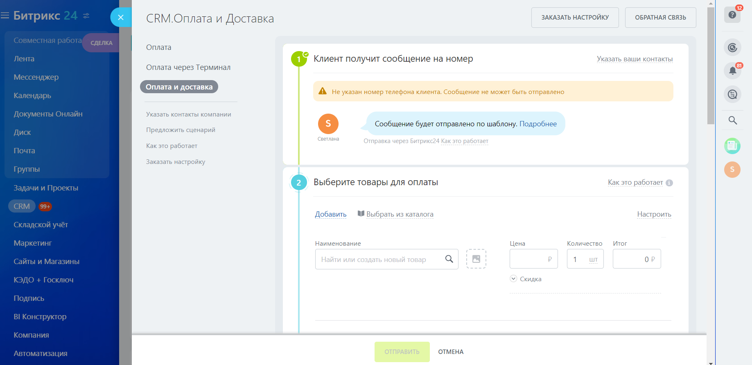The width and height of the screenshot is (752, 365).
Task: Click the catalog book icon
Action: 361,213
